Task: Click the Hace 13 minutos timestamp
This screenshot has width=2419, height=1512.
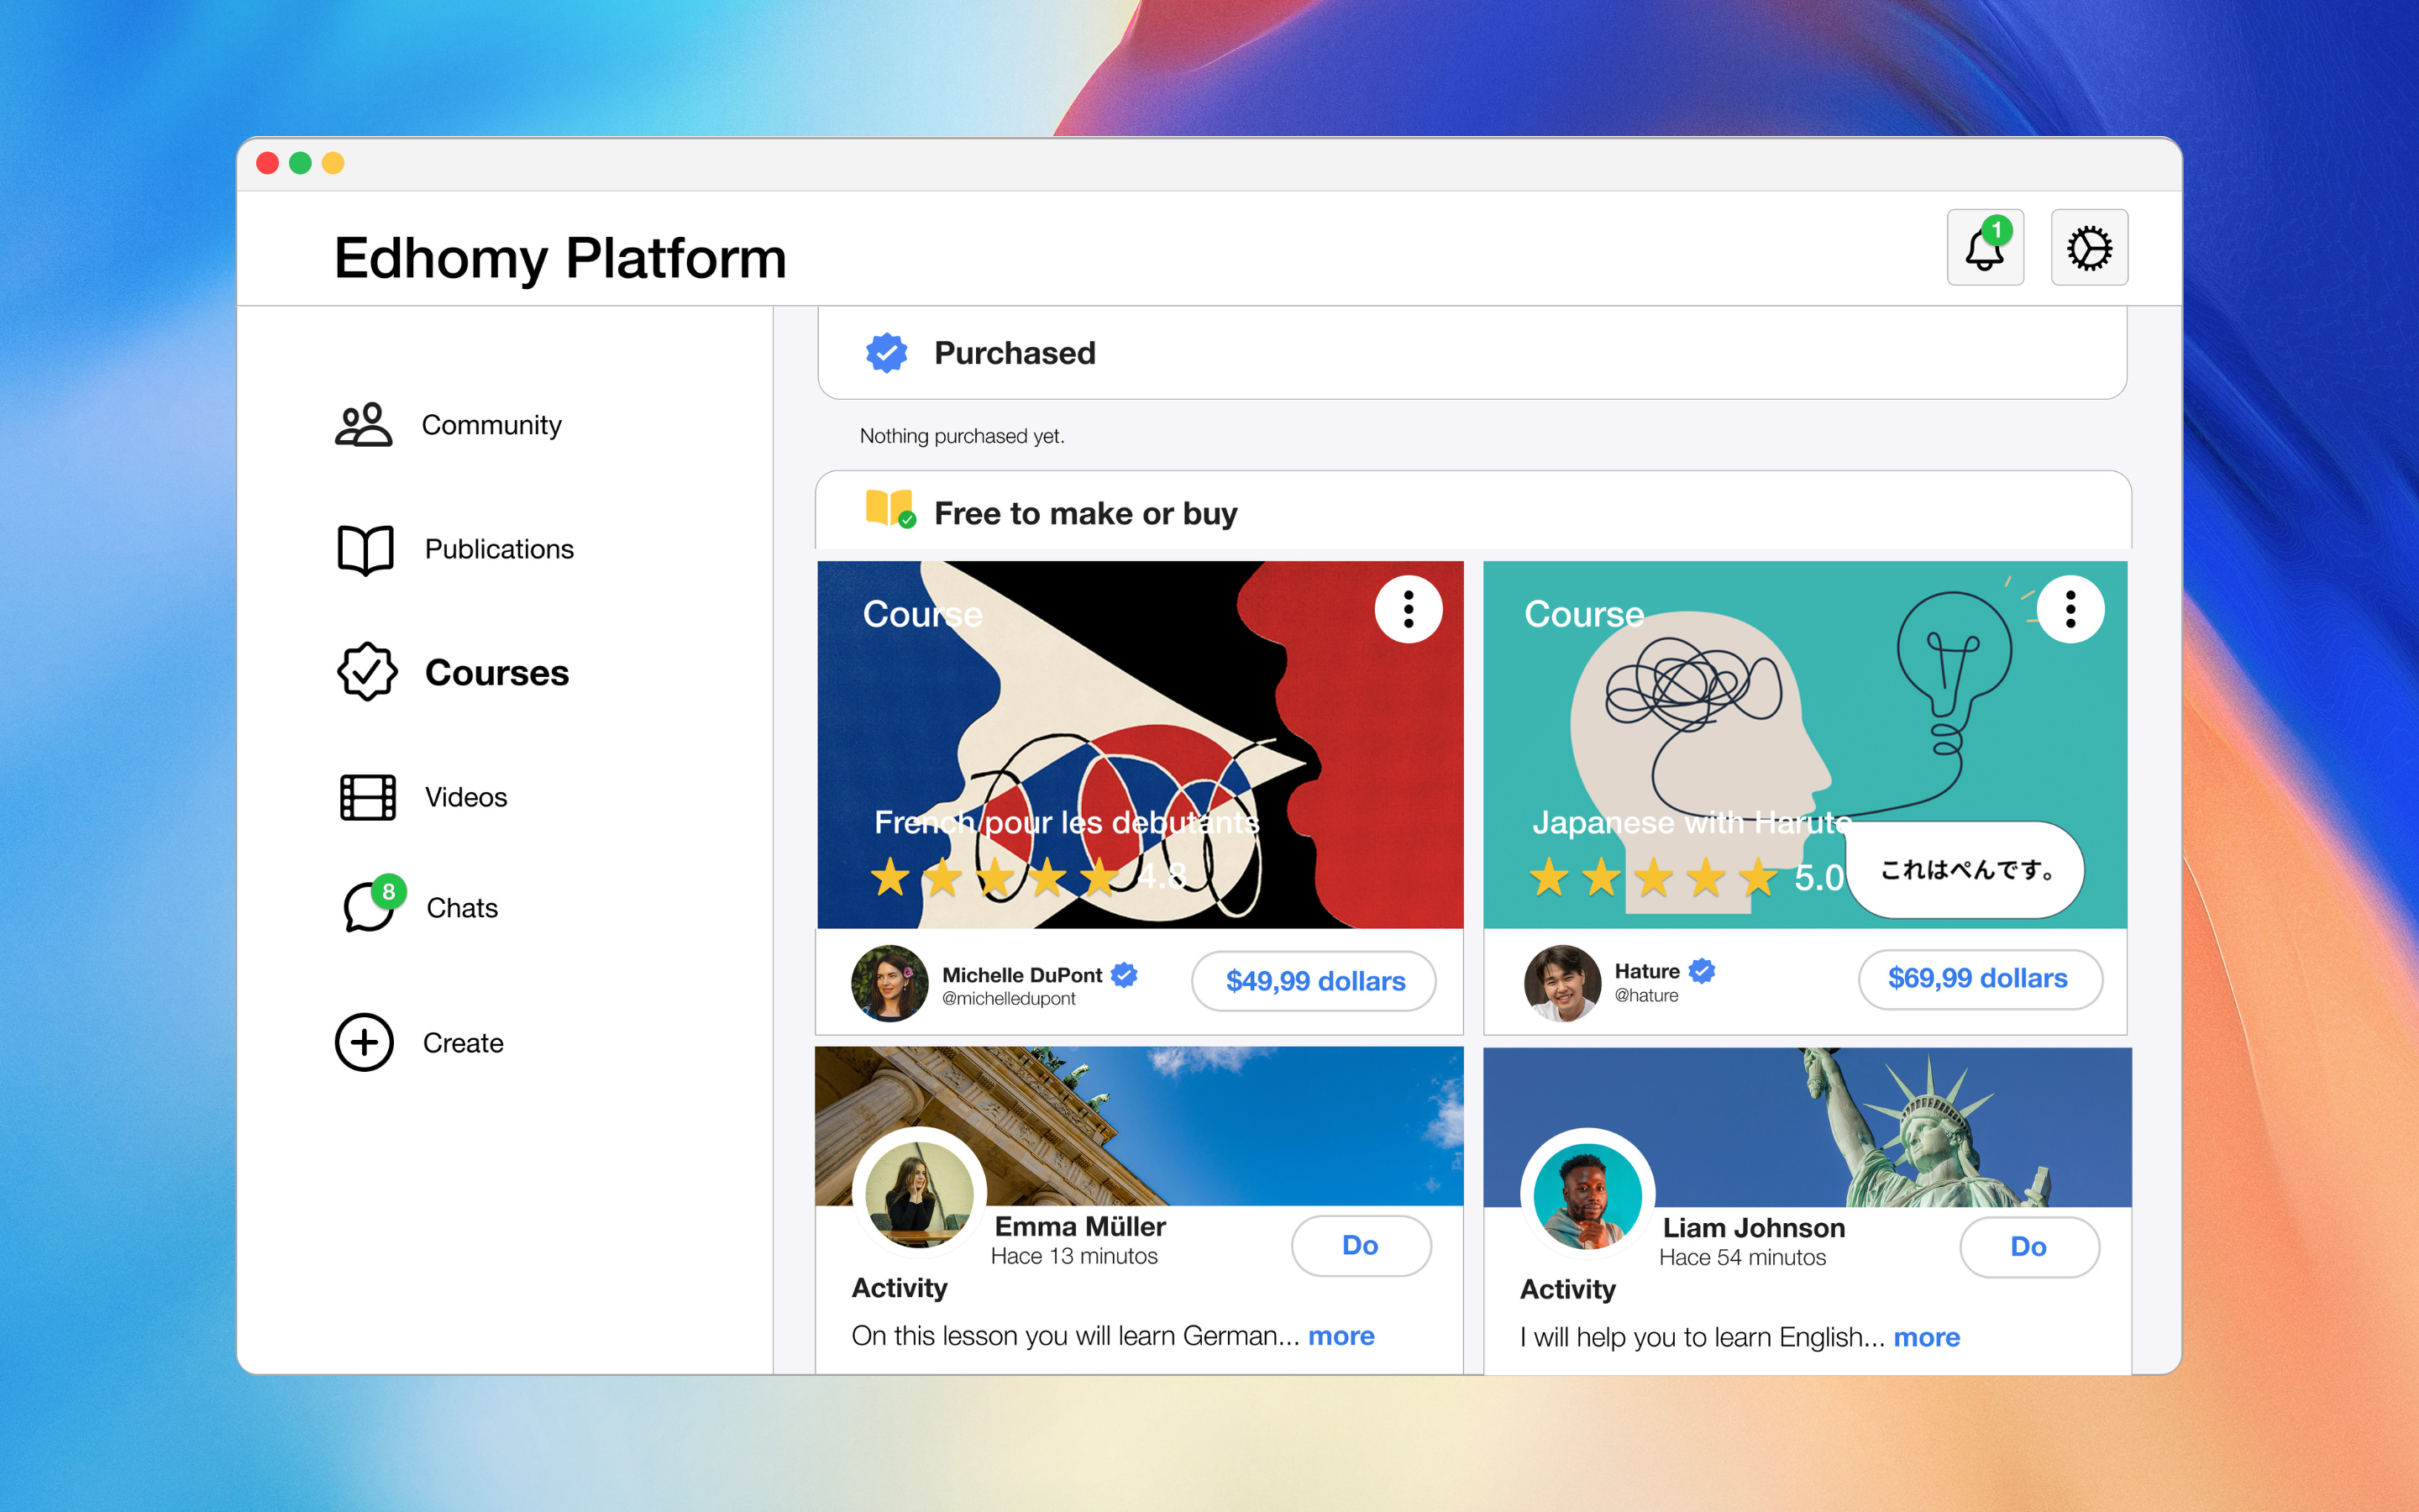Action: (1074, 1256)
